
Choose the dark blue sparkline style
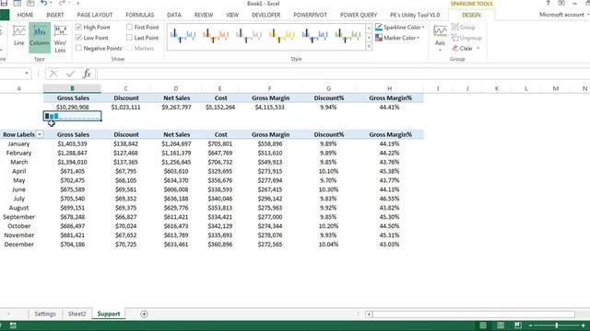(x=314, y=35)
